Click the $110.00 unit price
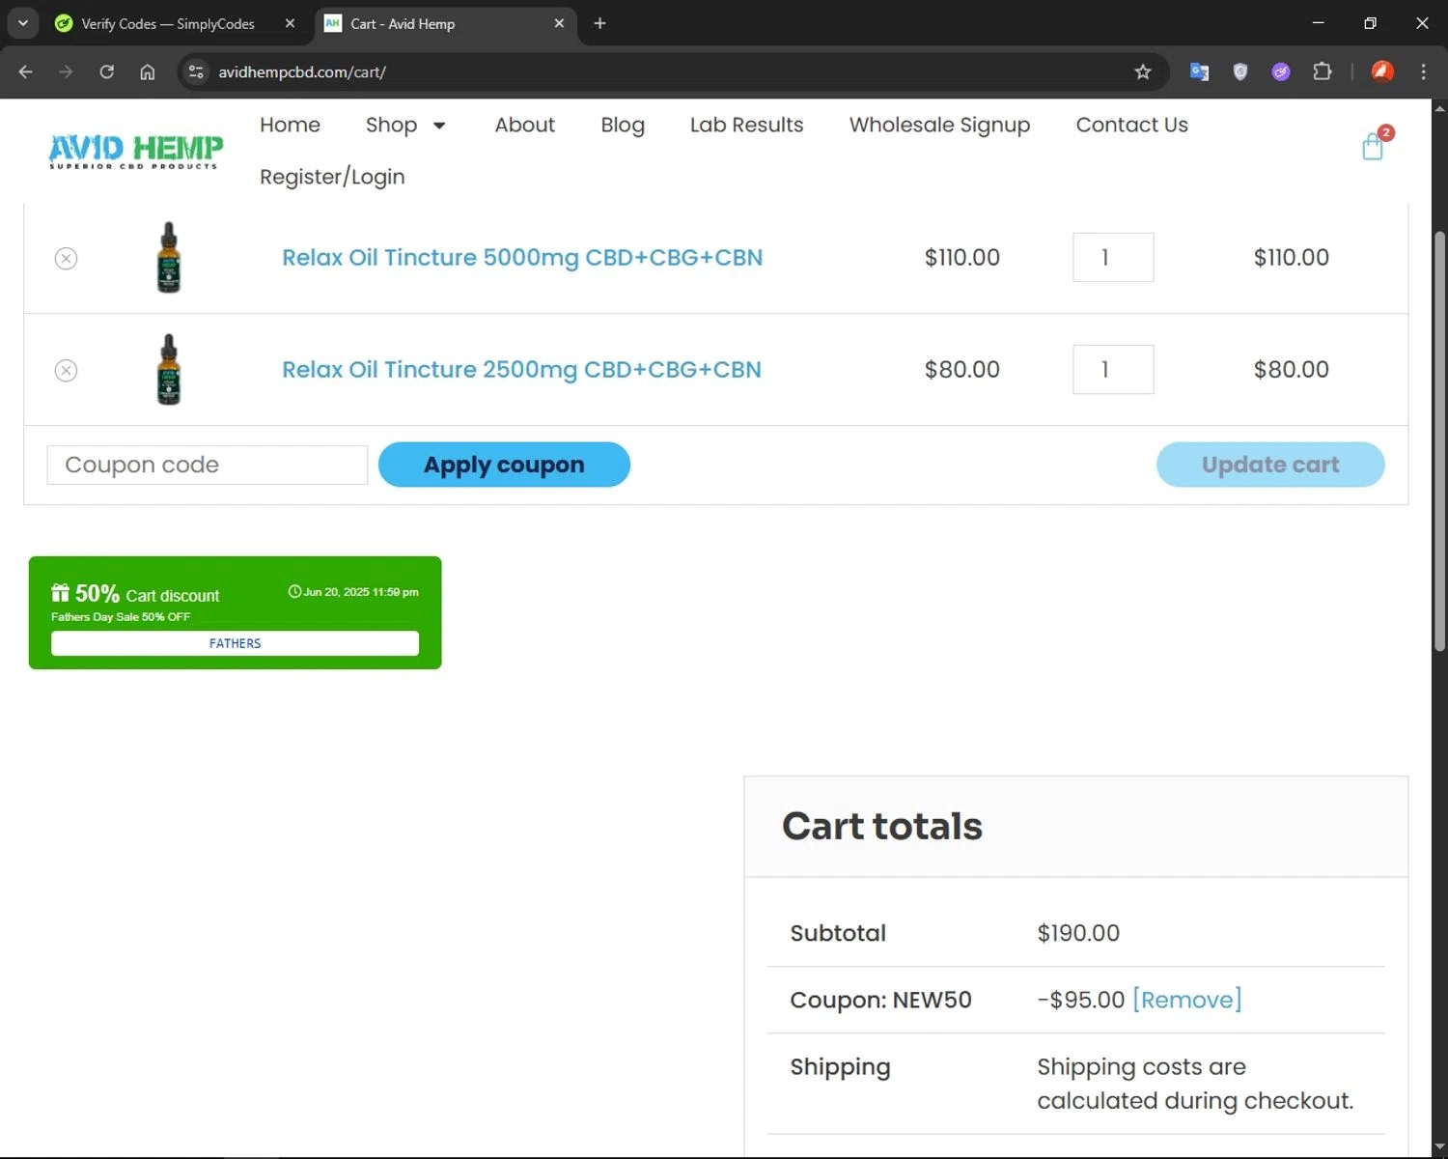The width and height of the screenshot is (1448, 1159). click(x=962, y=258)
